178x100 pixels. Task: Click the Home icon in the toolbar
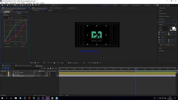click(x=2, y=5)
